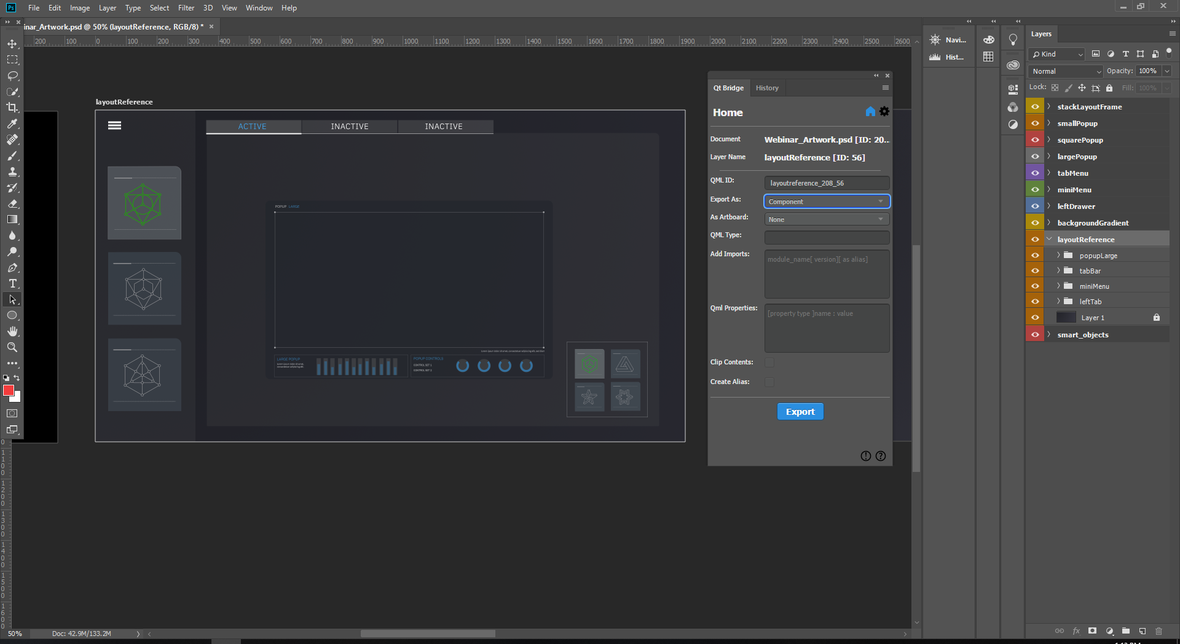Enable the Clip Contents checkbox
1180x644 pixels.
coord(769,362)
